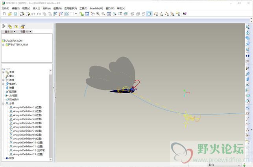Click the Cam connection icon on the right toolbar
The width and height of the screenshot is (253, 167).
point(247,33)
